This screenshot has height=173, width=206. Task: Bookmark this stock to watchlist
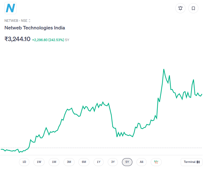click(x=193, y=8)
